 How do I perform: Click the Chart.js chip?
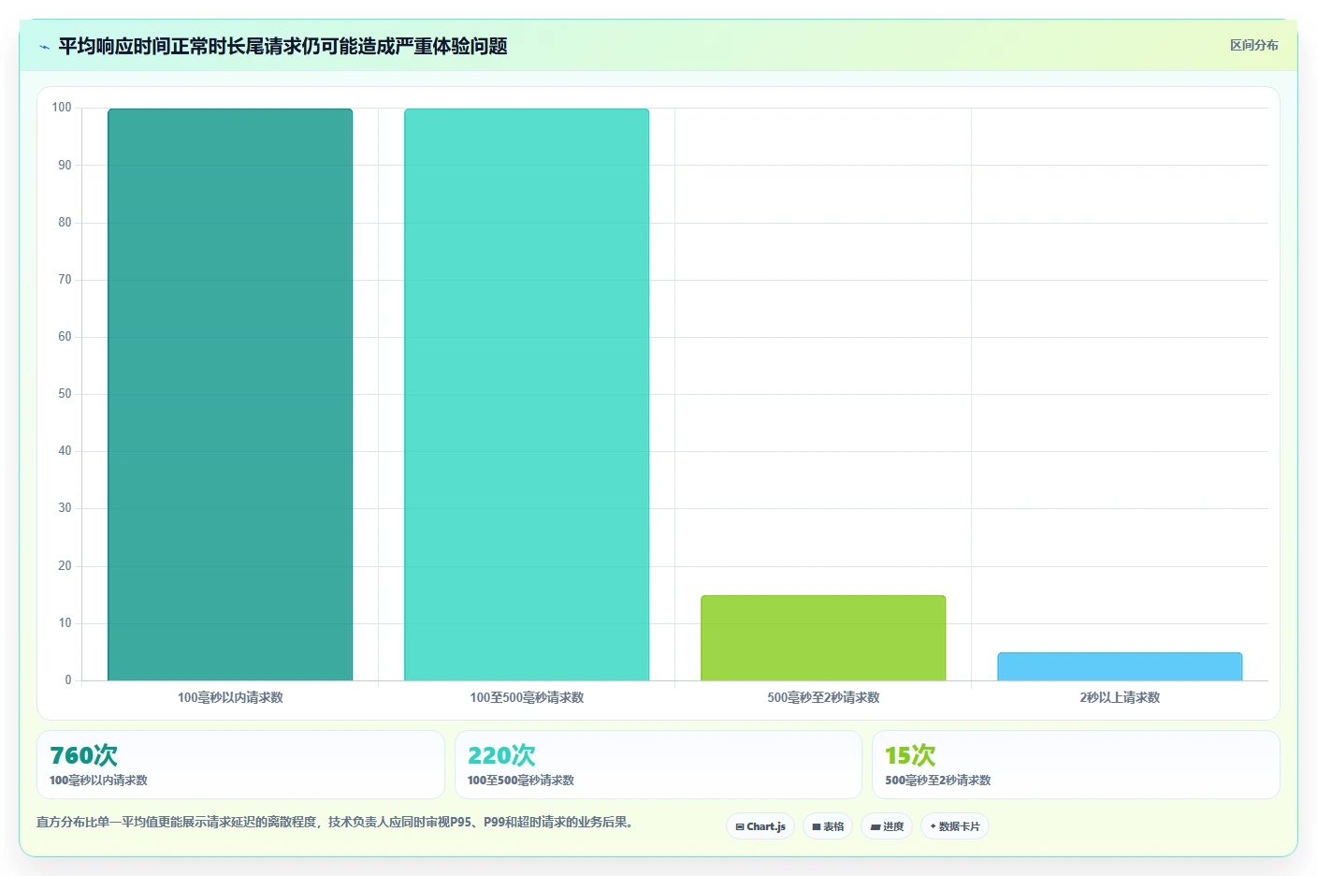click(x=760, y=826)
